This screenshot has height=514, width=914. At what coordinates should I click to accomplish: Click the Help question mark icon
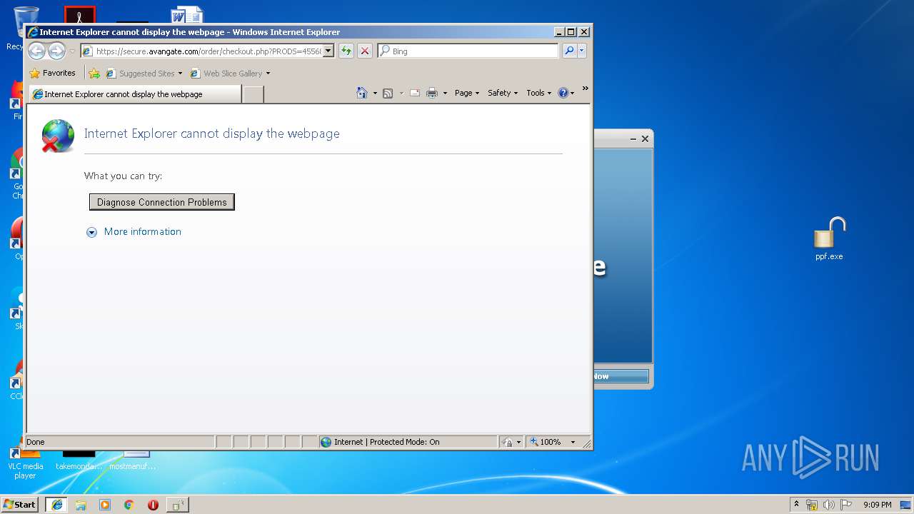(x=563, y=93)
